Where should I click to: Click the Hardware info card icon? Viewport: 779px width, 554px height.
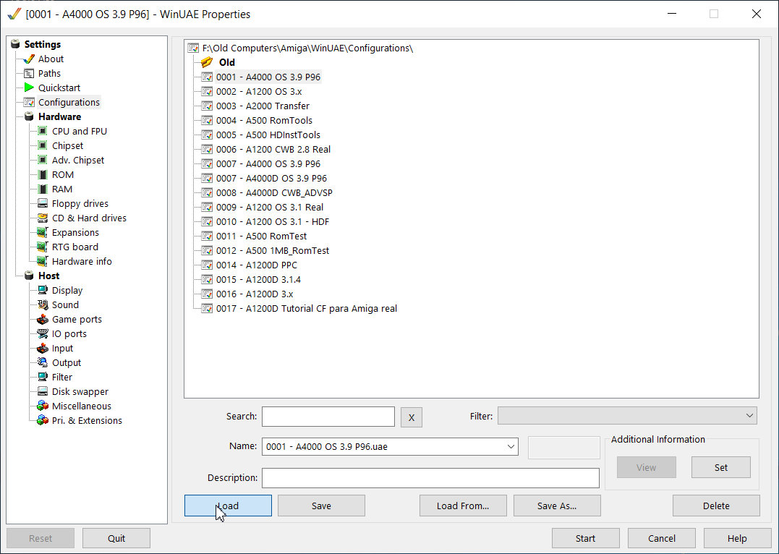click(43, 261)
